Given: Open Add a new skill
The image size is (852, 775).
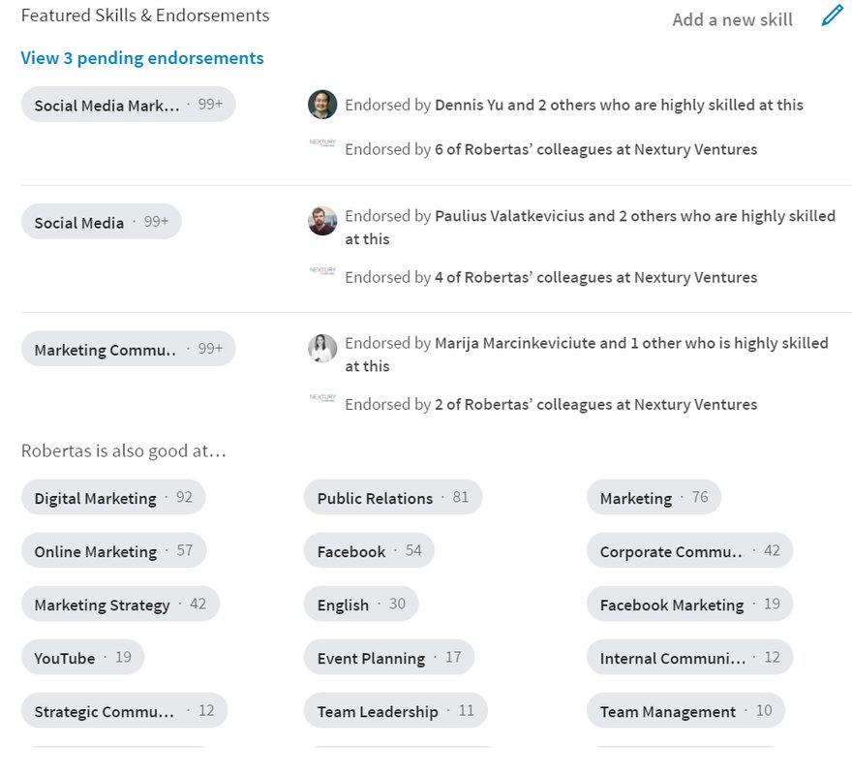Looking at the screenshot, I should pyautogui.click(x=732, y=19).
